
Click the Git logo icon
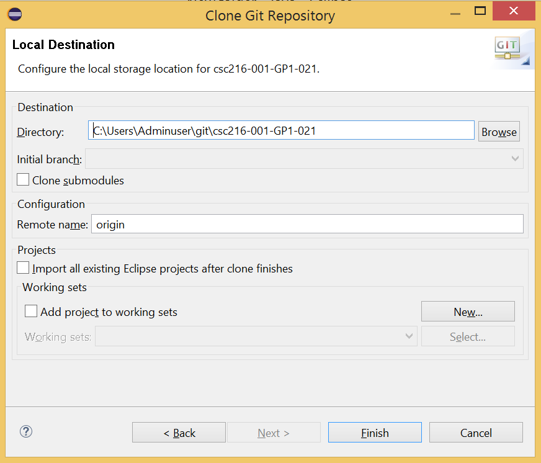[x=509, y=47]
